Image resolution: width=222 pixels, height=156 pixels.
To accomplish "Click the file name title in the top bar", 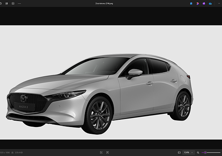I will (x=104, y=3).
